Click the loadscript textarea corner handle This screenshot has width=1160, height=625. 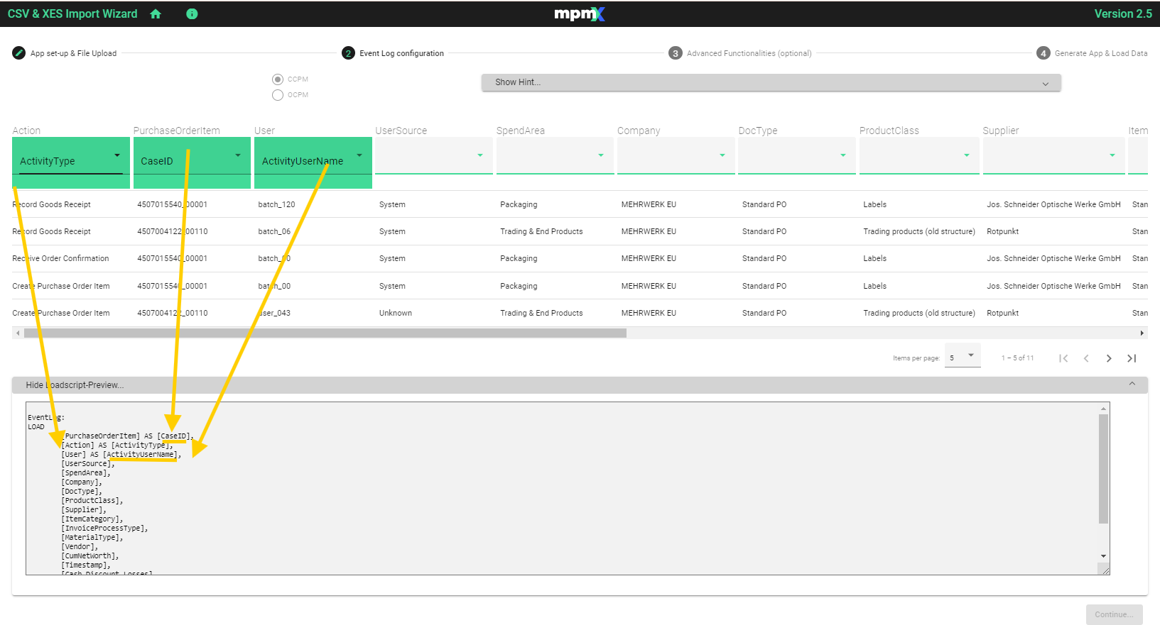(1105, 570)
